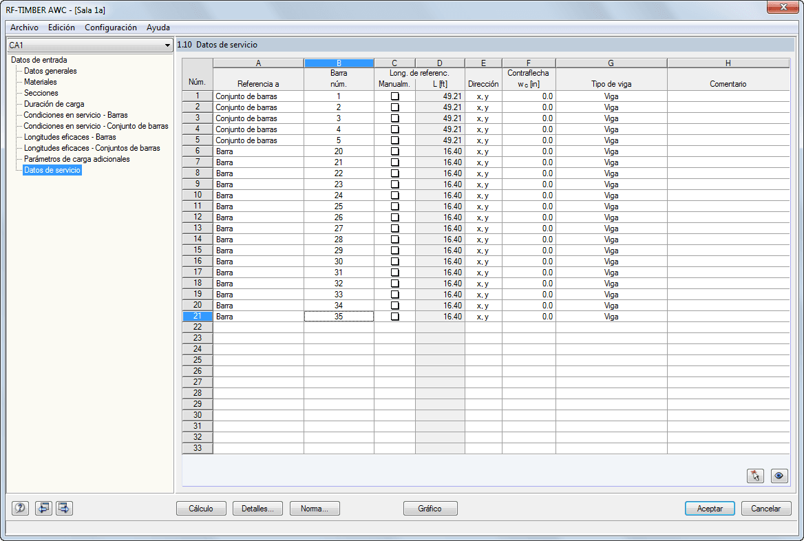
Task: Select Materiales in the navigation tree
Action: (x=42, y=82)
